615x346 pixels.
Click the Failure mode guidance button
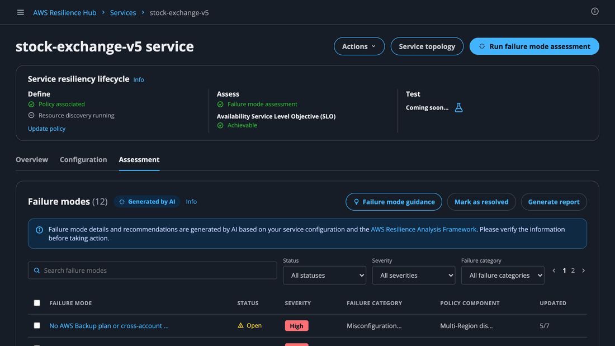tap(394, 202)
